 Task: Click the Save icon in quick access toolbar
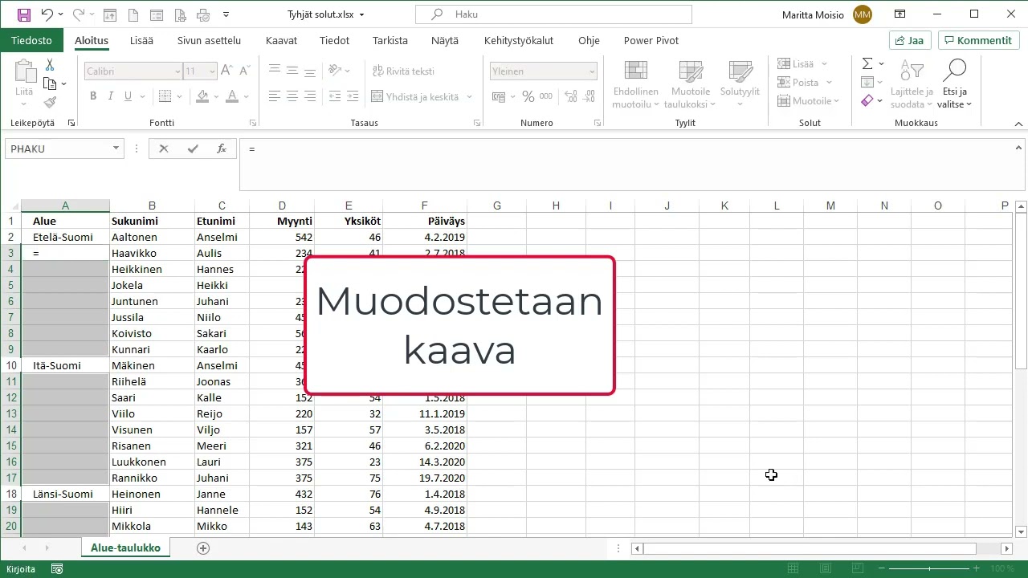click(x=23, y=14)
